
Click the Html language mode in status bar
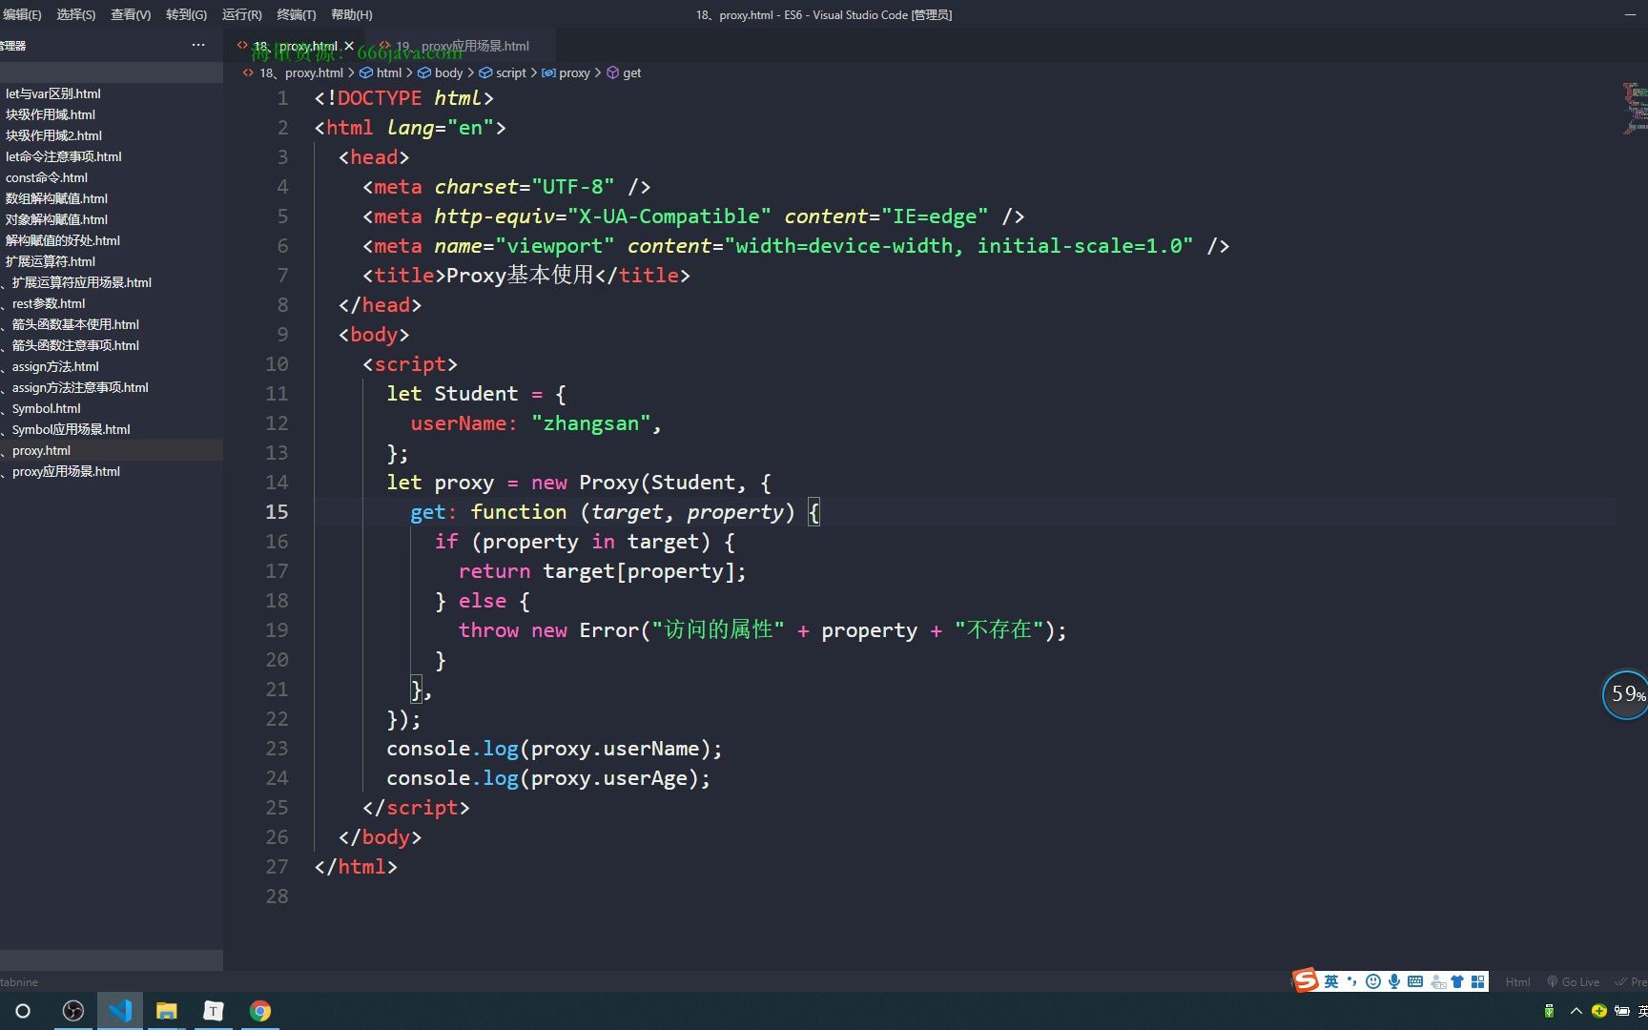point(1517,981)
